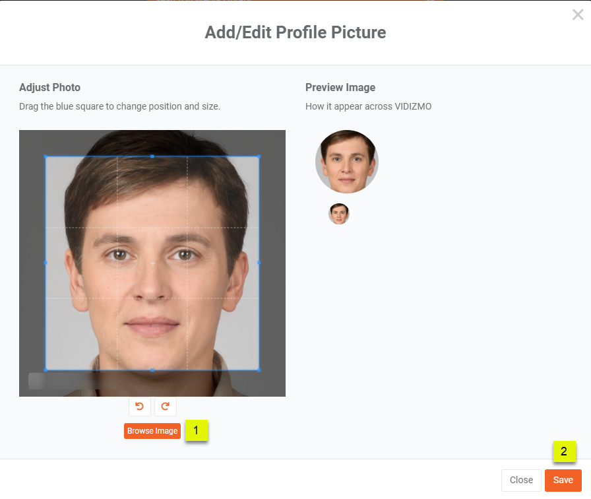This screenshot has height=499, width=591.
Task: Select the bottom-right crop corner handle
Action: (259, 370)
